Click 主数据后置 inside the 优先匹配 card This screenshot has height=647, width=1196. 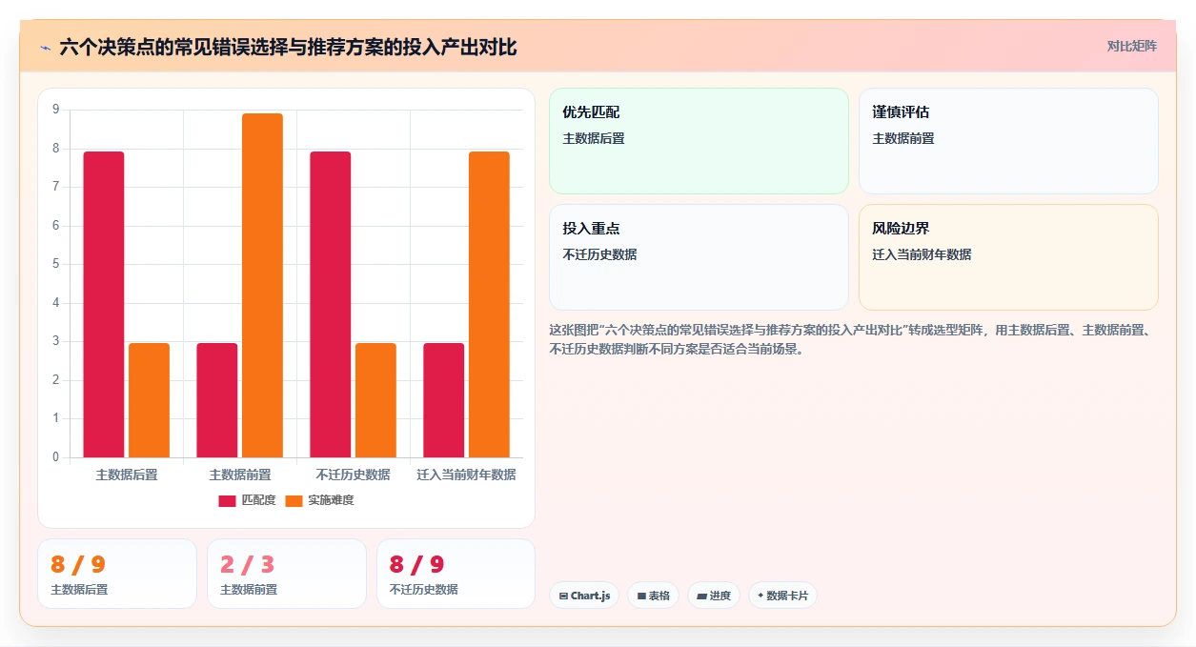tap(594, 138)
